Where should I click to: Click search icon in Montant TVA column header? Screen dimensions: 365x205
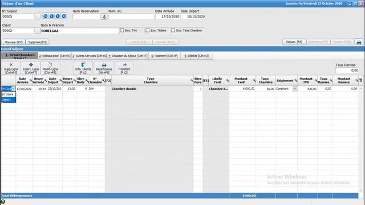[x=316, y=80]
